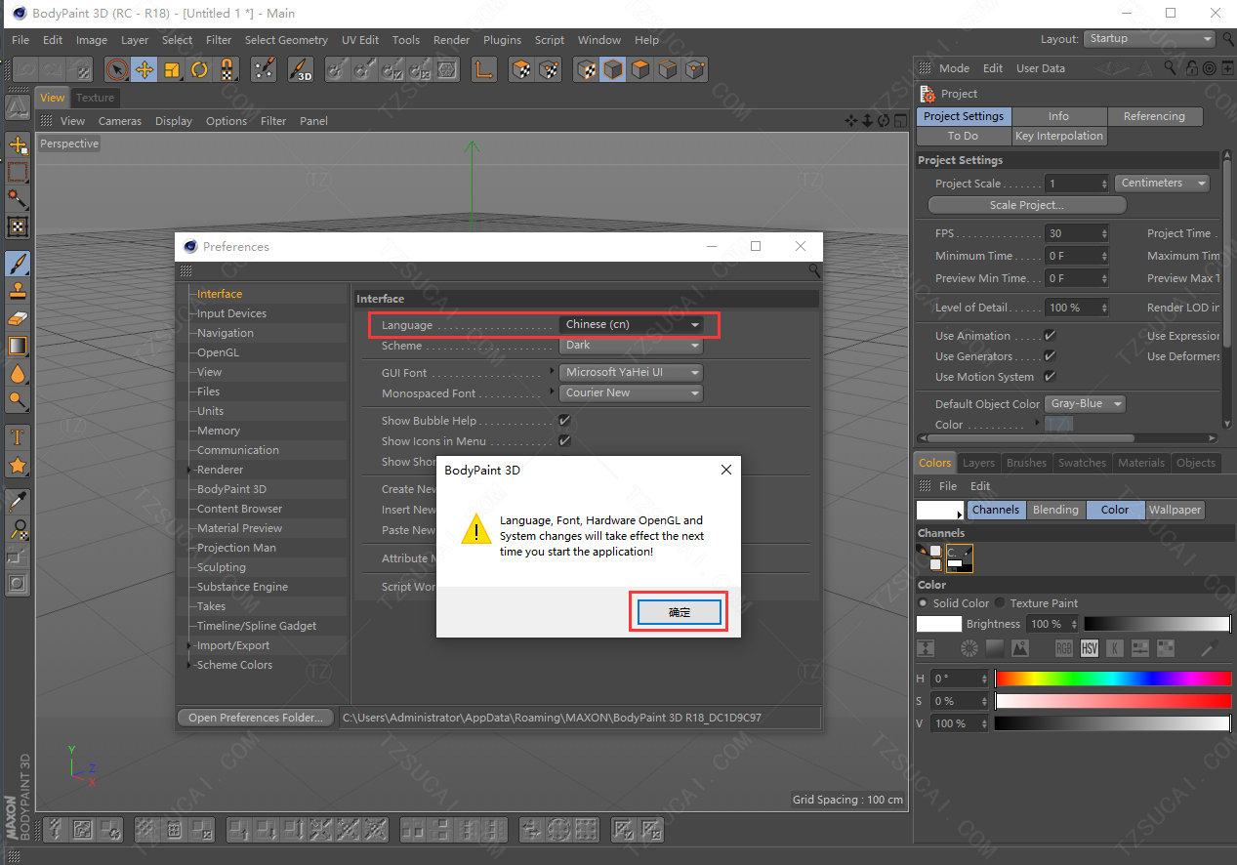Select the Dodge tool with round handle
Image resolution: width=1237 pixels, height=865 pixels.
click(18, 400)
